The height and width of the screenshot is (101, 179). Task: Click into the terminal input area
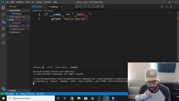tap(34, 84)
